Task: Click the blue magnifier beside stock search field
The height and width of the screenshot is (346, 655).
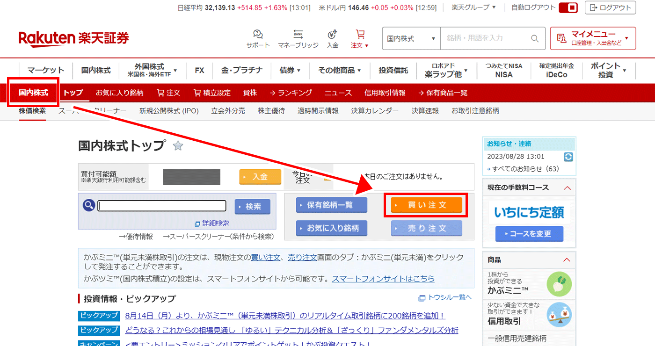Action: click(x=89, y=205)
